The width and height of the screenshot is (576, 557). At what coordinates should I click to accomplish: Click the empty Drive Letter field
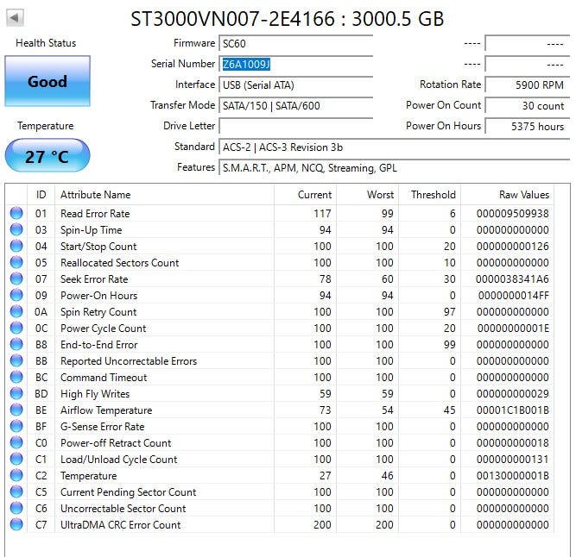(296, 126)
